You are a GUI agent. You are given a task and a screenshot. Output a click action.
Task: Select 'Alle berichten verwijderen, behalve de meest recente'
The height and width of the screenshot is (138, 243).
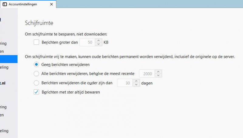[x=36, y=74]
